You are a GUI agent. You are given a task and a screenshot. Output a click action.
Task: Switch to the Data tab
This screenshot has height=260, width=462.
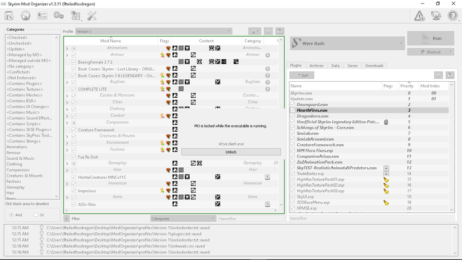click(x=335, y=66)
